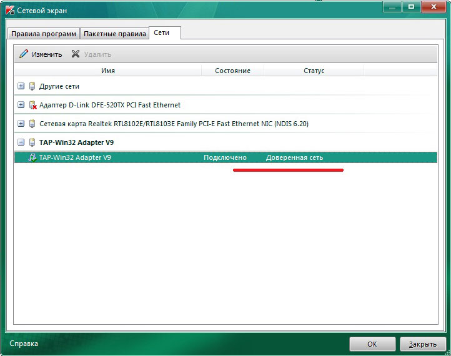Click the Kaspersky logo in the title bar
Screen dimensions: 451x356
(x=10, y=10)
